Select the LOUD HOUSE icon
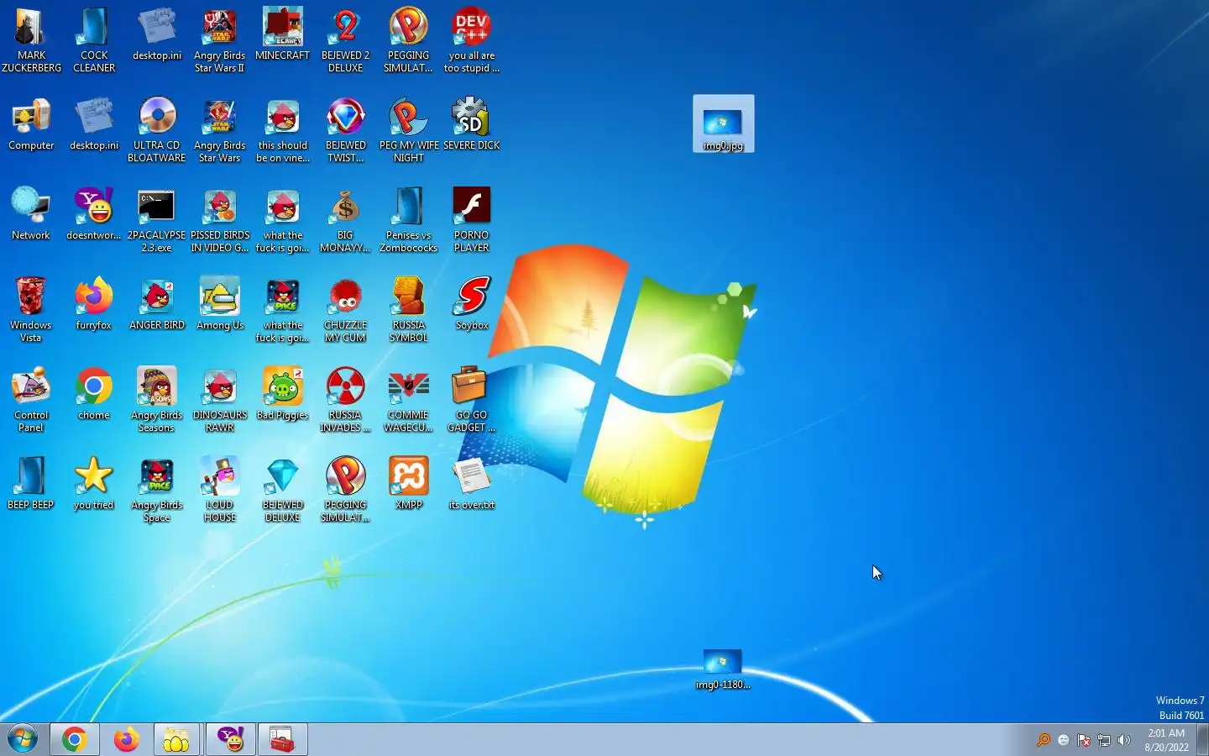This screenshot has height=756, width=1209. (x=220, y=490)
